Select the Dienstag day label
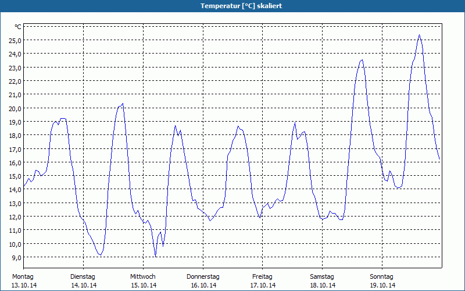Image resolution: width=465 pixels, height=291 pixels. coord(83,276)
